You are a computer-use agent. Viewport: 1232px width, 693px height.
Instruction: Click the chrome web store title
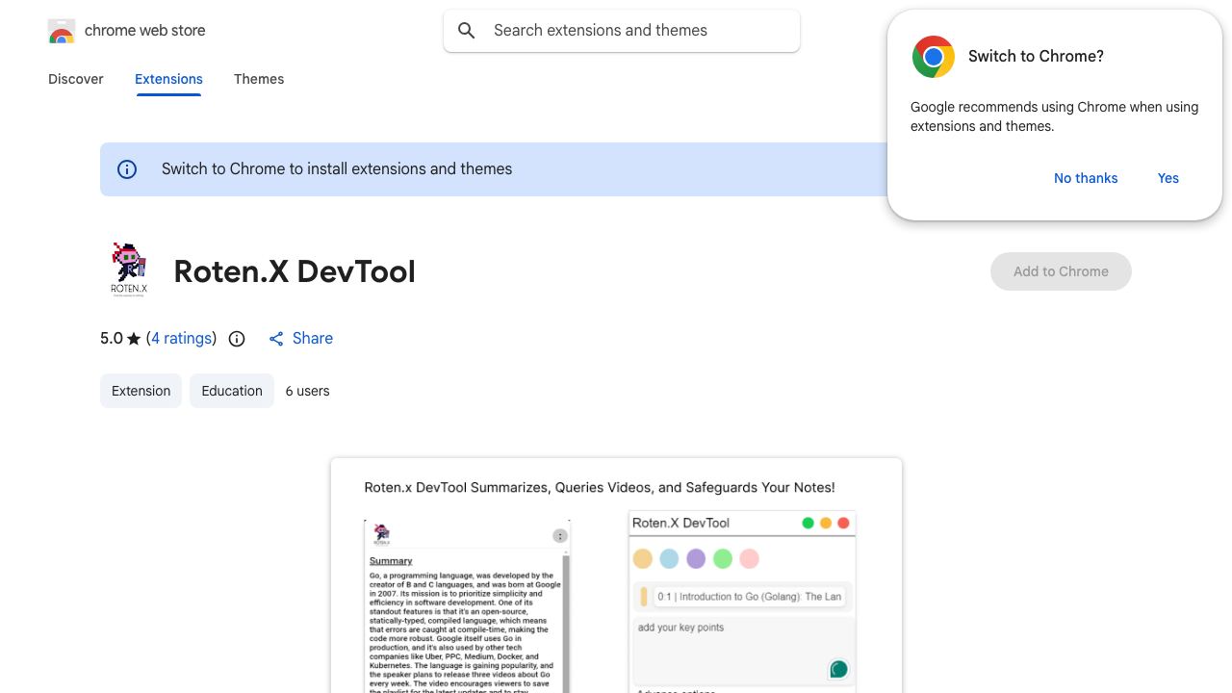[x=145, y=31]
